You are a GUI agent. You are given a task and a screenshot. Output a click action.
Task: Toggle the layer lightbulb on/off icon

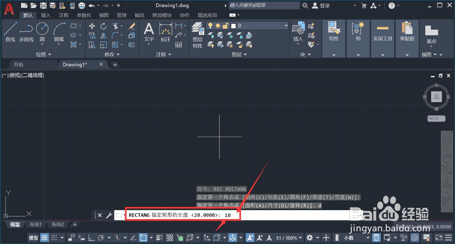pos(210,26)
